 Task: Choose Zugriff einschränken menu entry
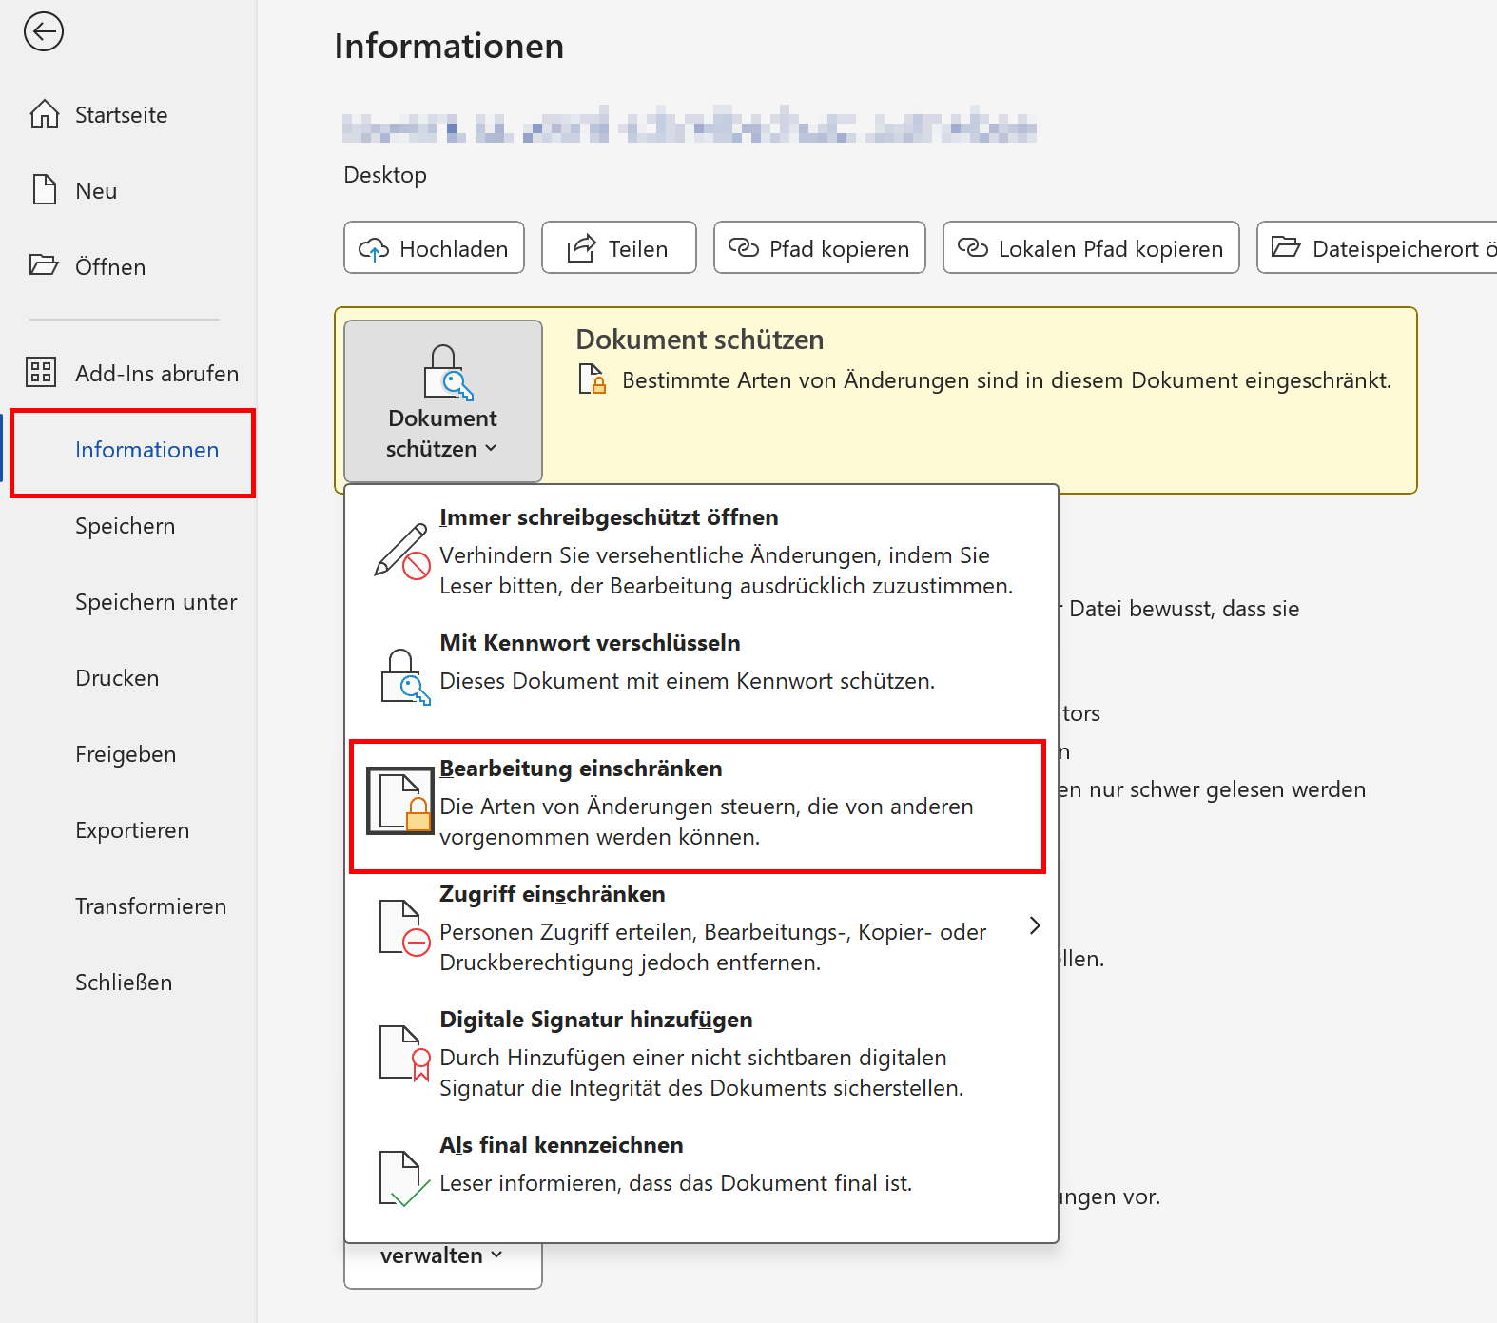pos(702,928)
